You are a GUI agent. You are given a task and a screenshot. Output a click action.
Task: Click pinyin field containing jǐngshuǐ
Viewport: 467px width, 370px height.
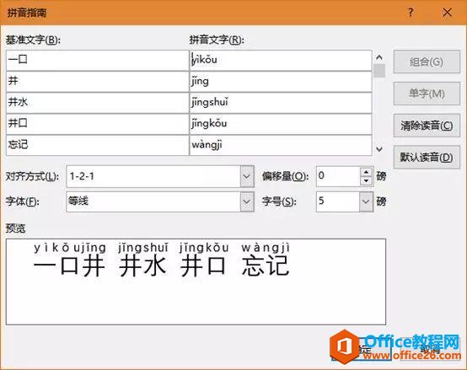tap(281, 103)
